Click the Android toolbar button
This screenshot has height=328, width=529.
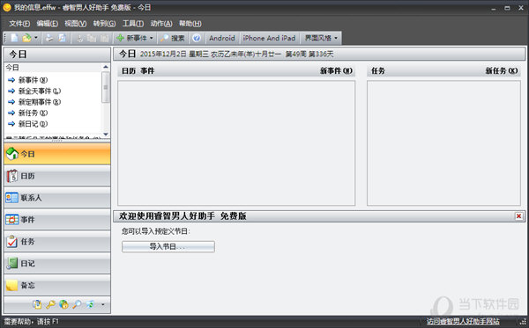click(221, 38)
